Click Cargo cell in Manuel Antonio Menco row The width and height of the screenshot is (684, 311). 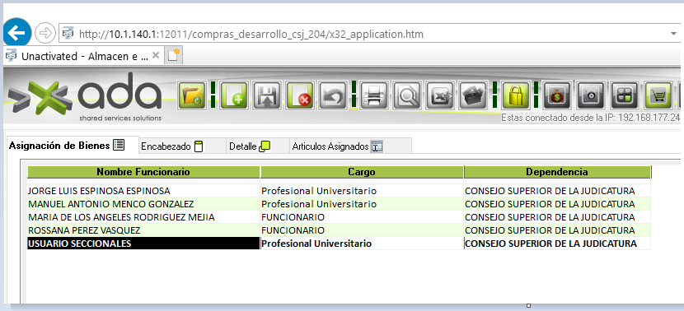coord(362,204)
